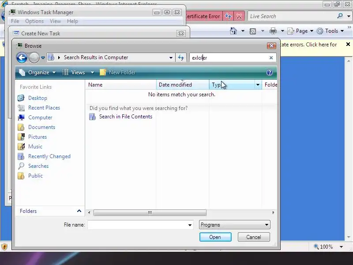The image size is (353, 265).
Task: Expand the Folders pane chevron
Action: (x=79, y=211)
